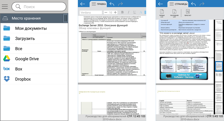Screen dimensions: 224x121
Task: Open the Мои документы folder
Action: (x=34, y=28)
